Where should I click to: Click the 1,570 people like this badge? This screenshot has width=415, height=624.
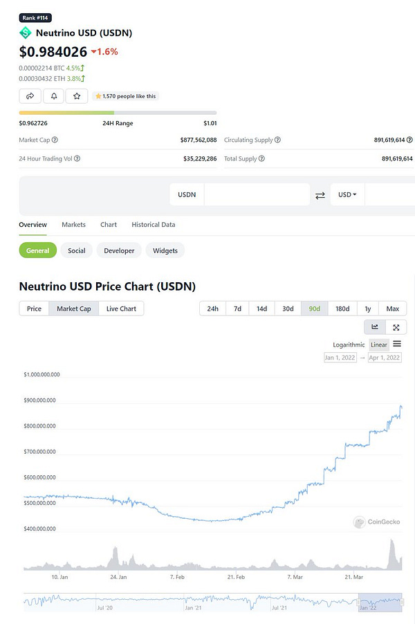coord(125,96)
